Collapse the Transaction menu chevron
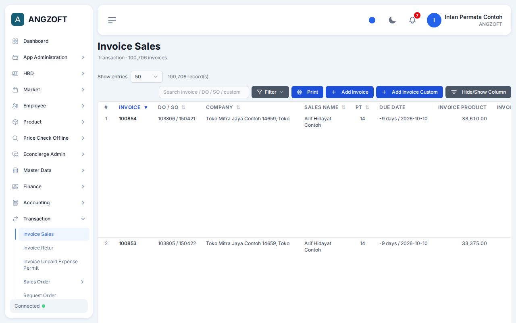Image resolution: width=516 pixels, height=323 pixels. 83,219
